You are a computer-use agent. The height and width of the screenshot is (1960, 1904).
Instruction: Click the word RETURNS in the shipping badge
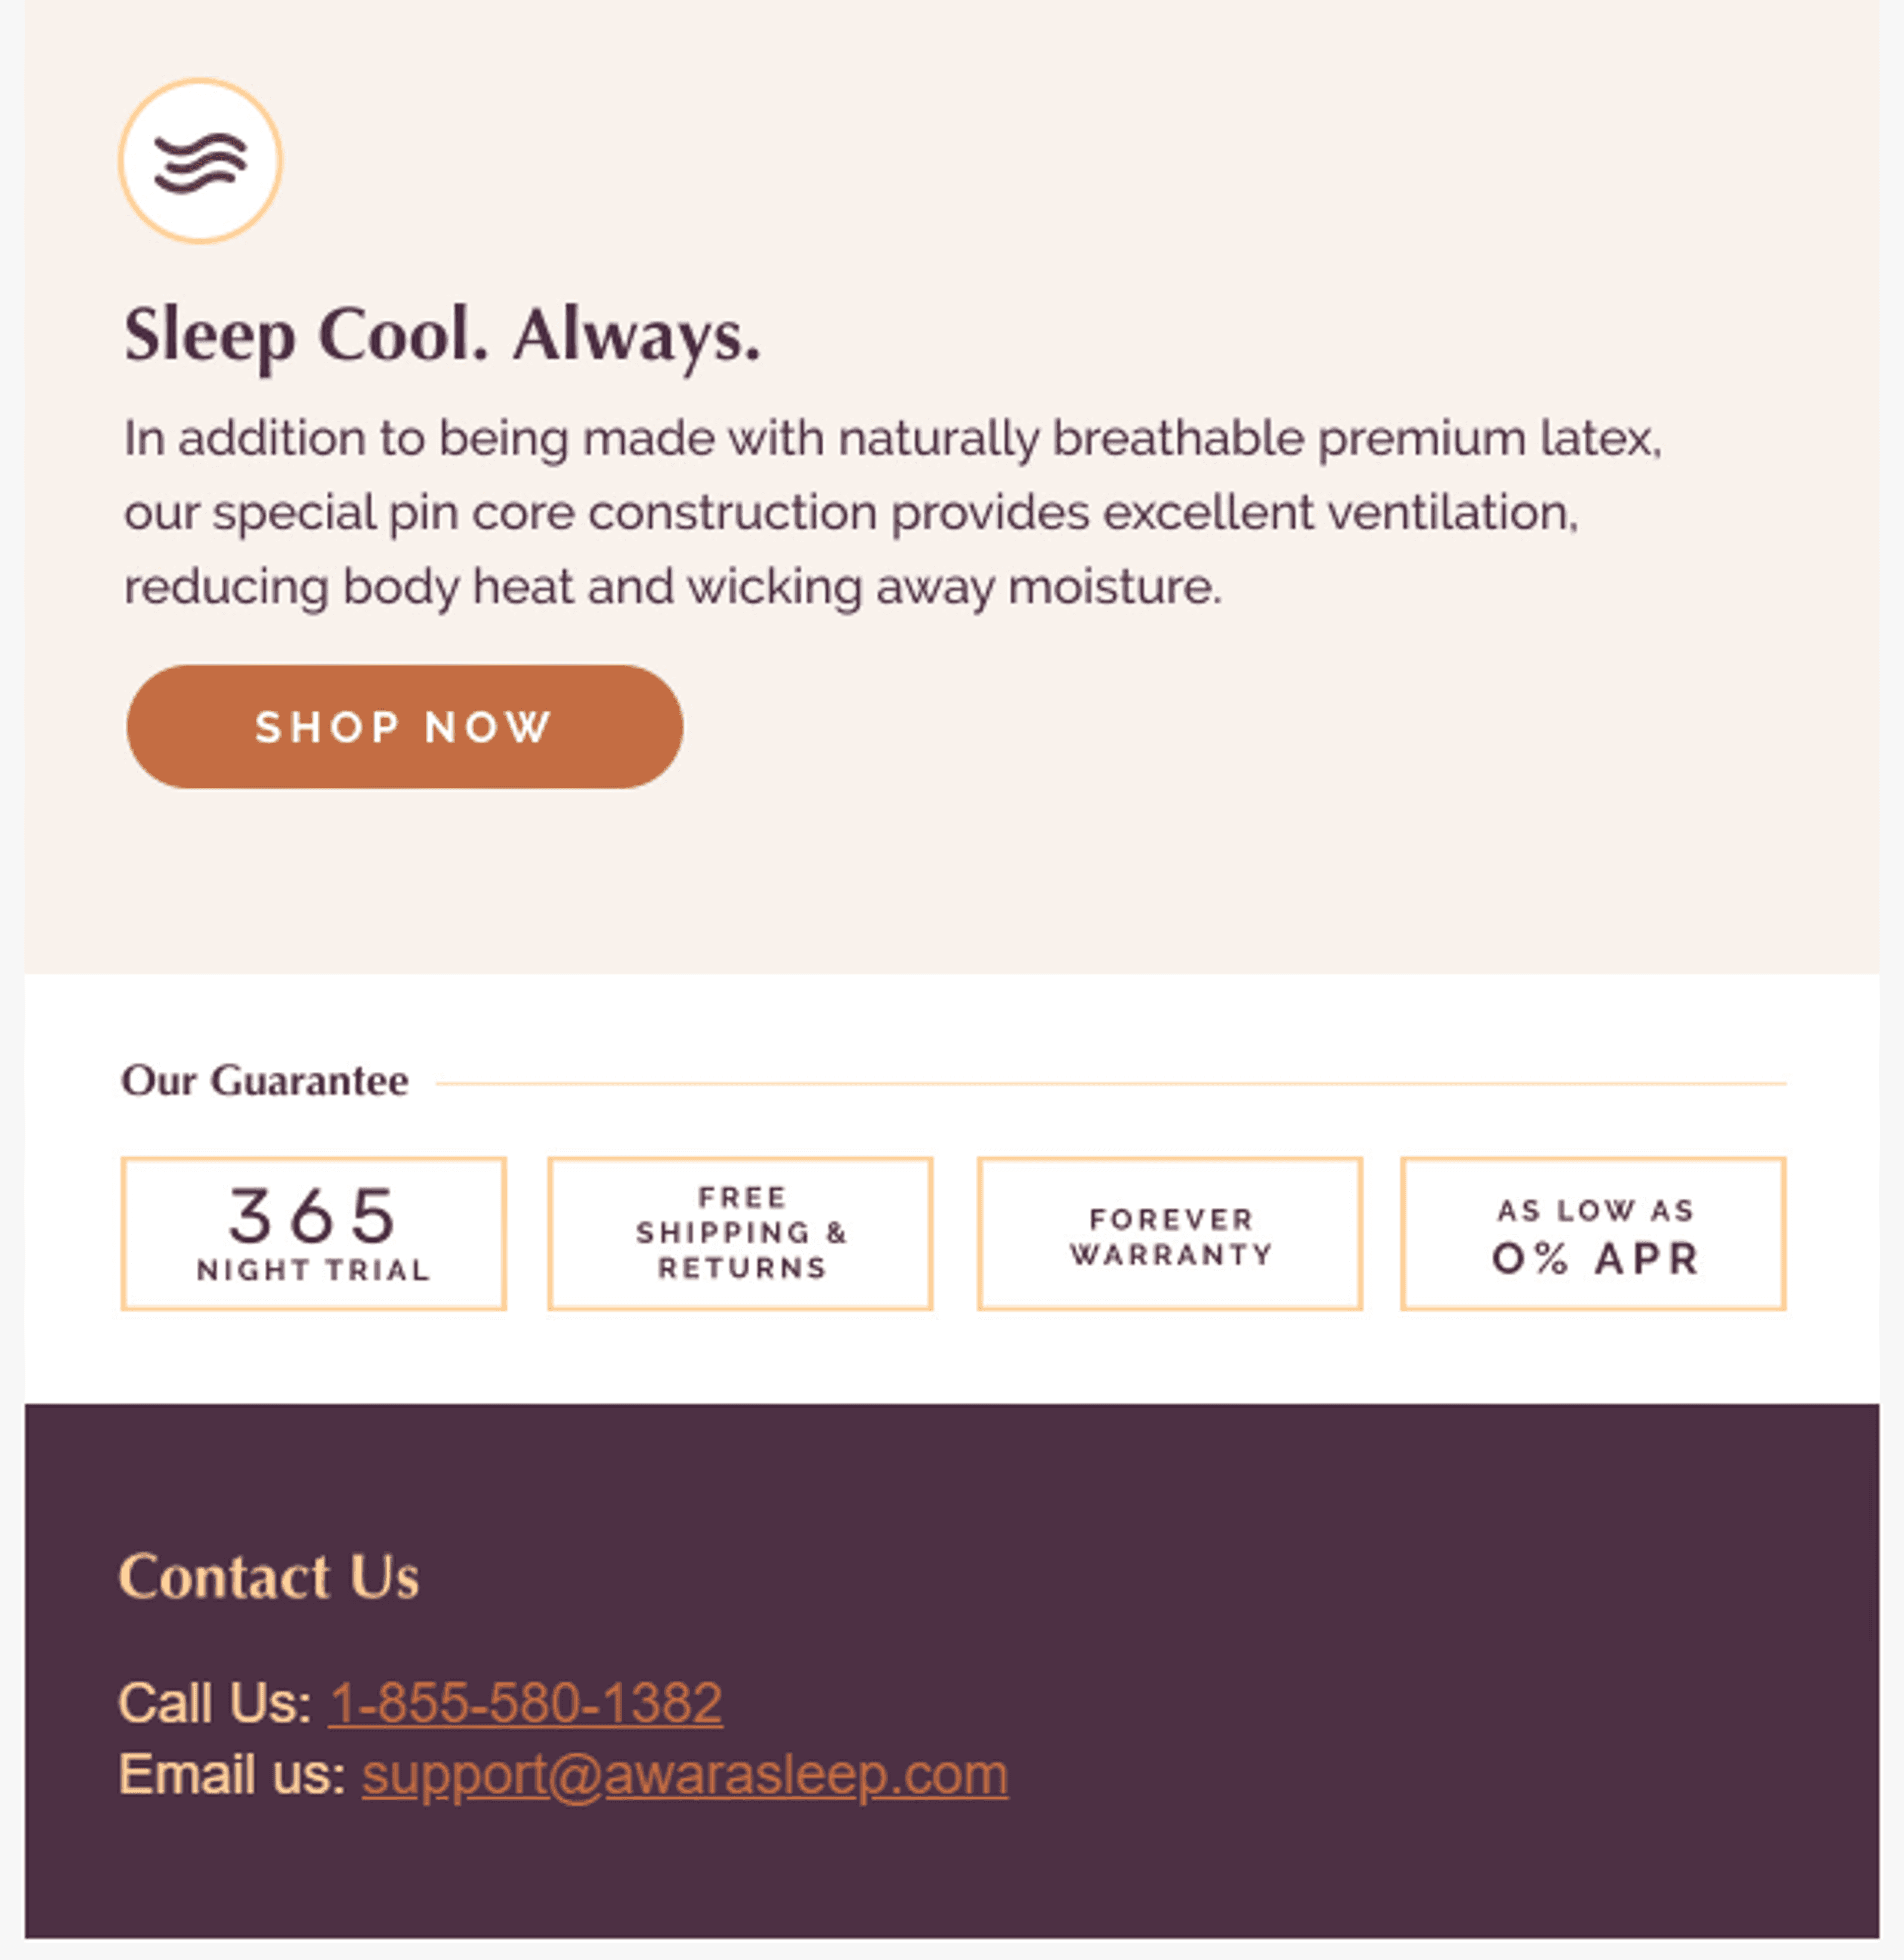(x=742, y=1268)
